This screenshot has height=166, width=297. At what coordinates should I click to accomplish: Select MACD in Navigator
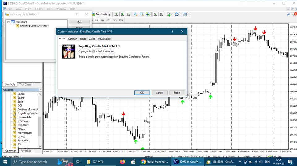tap(21, 129)
